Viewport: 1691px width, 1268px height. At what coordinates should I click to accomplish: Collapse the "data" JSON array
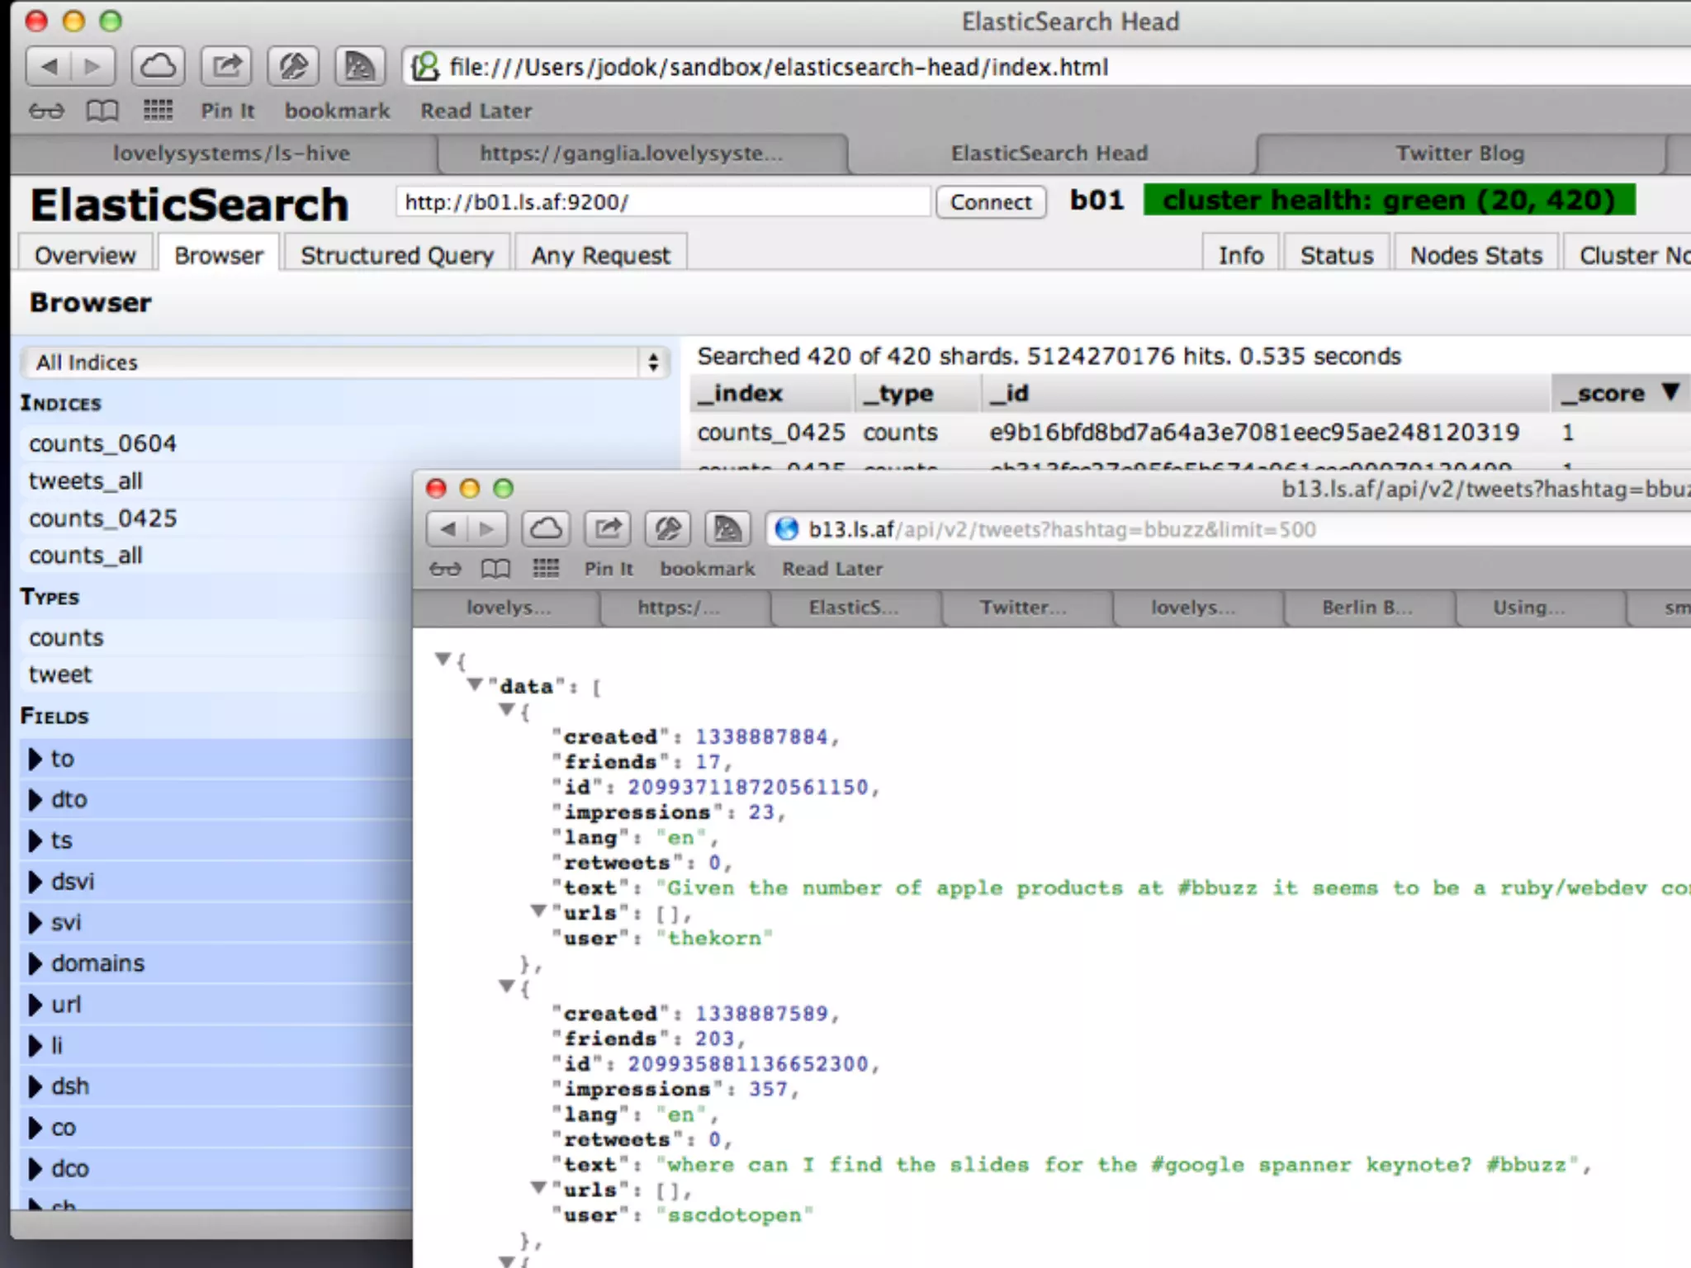coord(475,684)
